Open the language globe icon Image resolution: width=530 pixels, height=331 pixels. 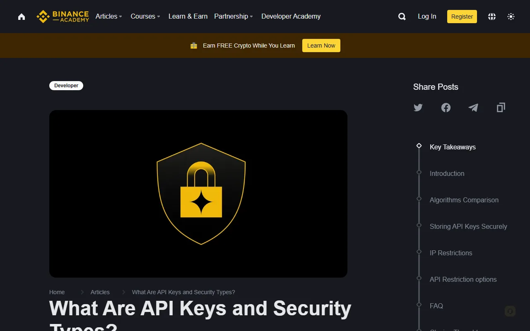(492, 17)
